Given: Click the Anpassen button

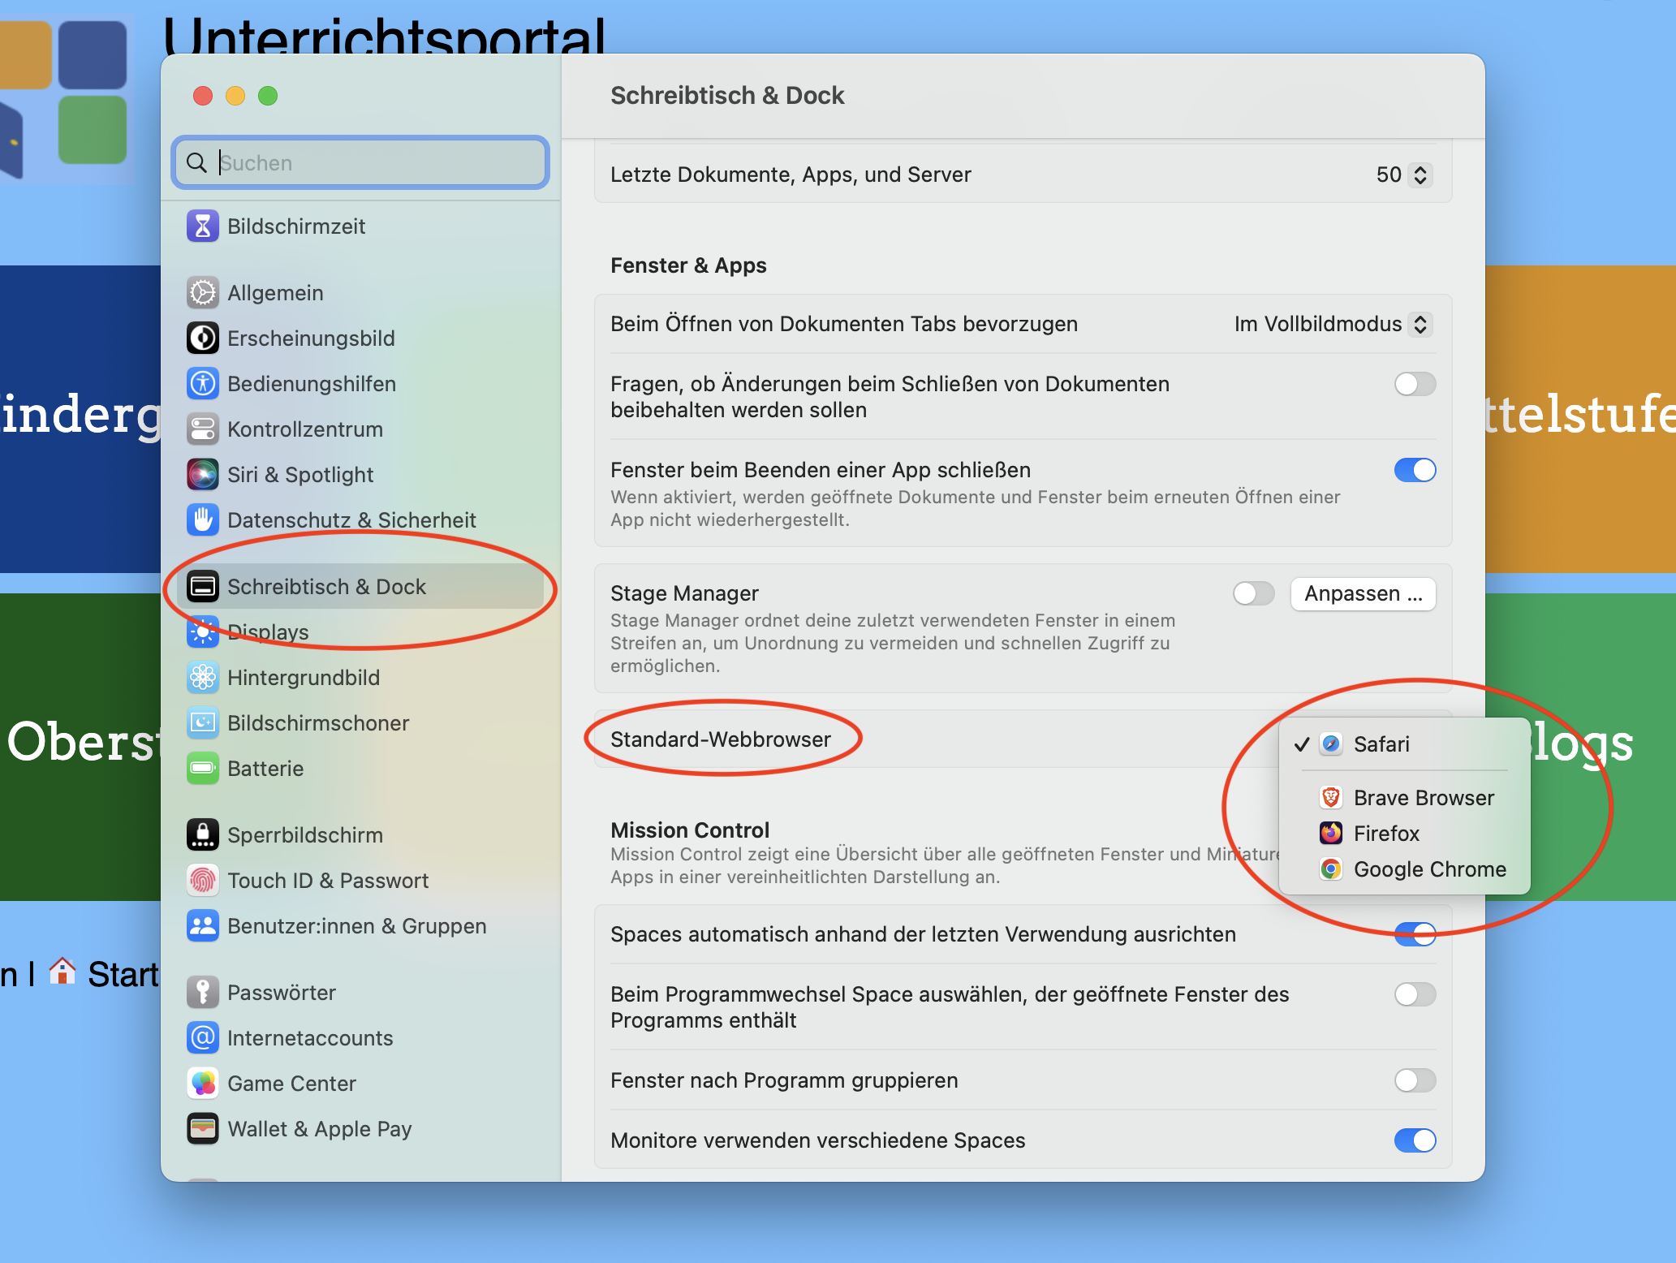Looking at the screenshot, I should click(1363, 593).
